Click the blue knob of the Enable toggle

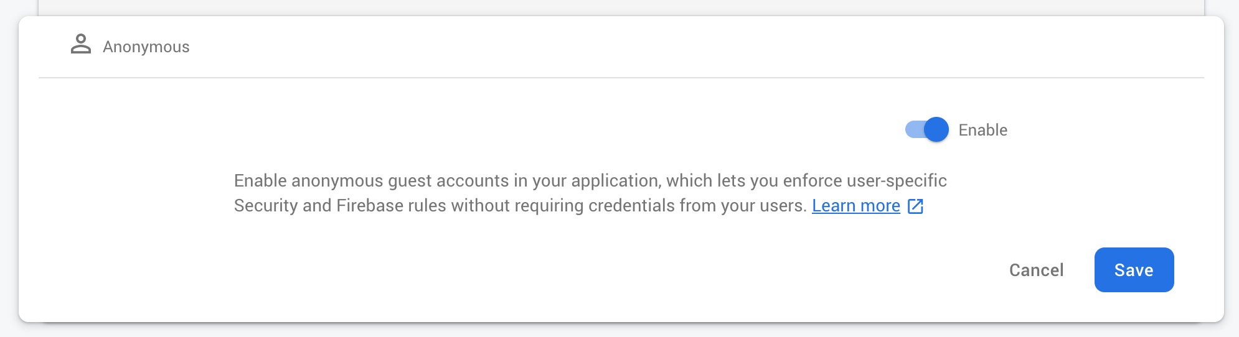coord(936,130)
